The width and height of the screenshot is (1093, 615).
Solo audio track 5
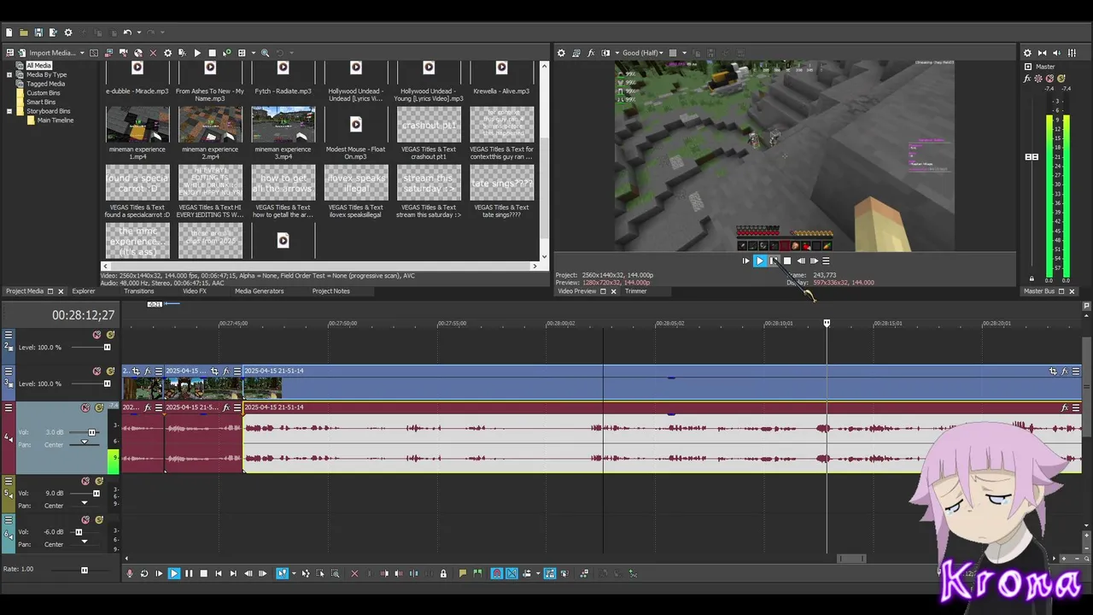coord(99,481)
